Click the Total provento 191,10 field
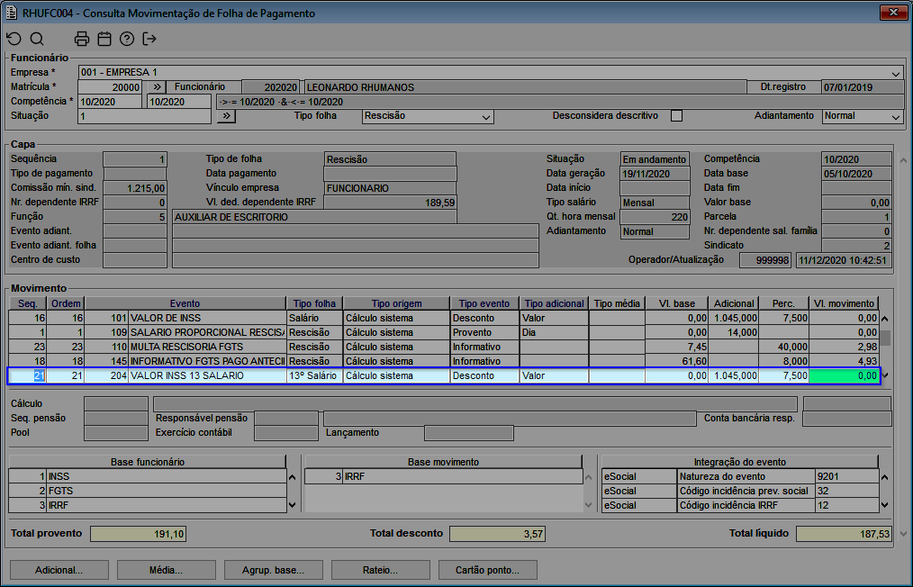The width and height of the screenshot is (913, 587). click(138, 534)
